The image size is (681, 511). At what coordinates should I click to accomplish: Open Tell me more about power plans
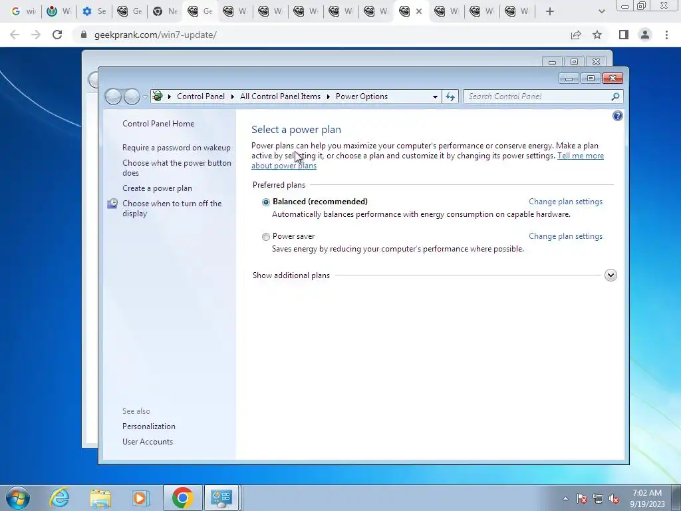(580, 156)
